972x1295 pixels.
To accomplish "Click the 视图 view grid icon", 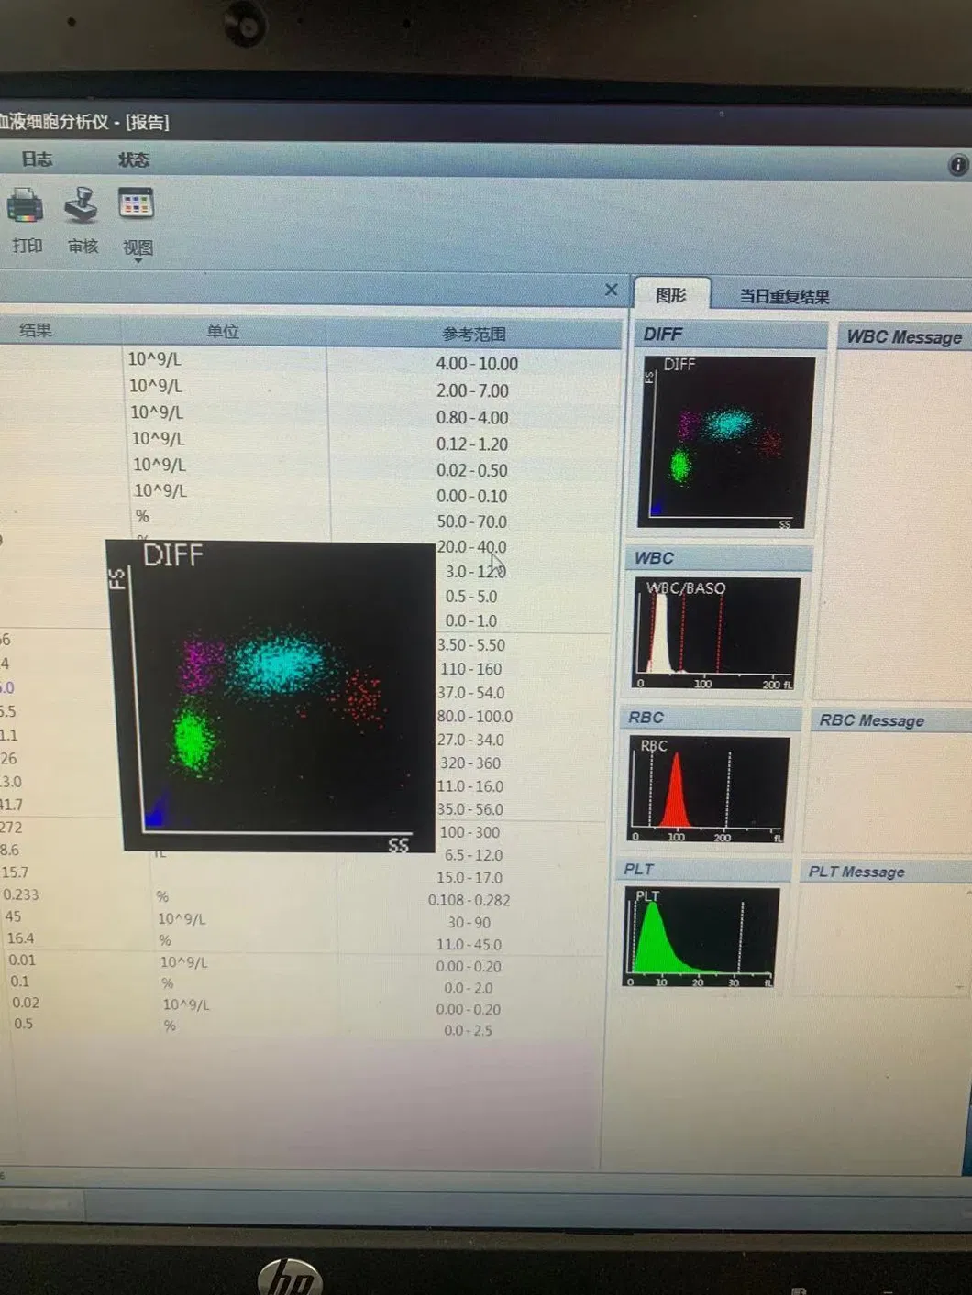I will 136,203.
